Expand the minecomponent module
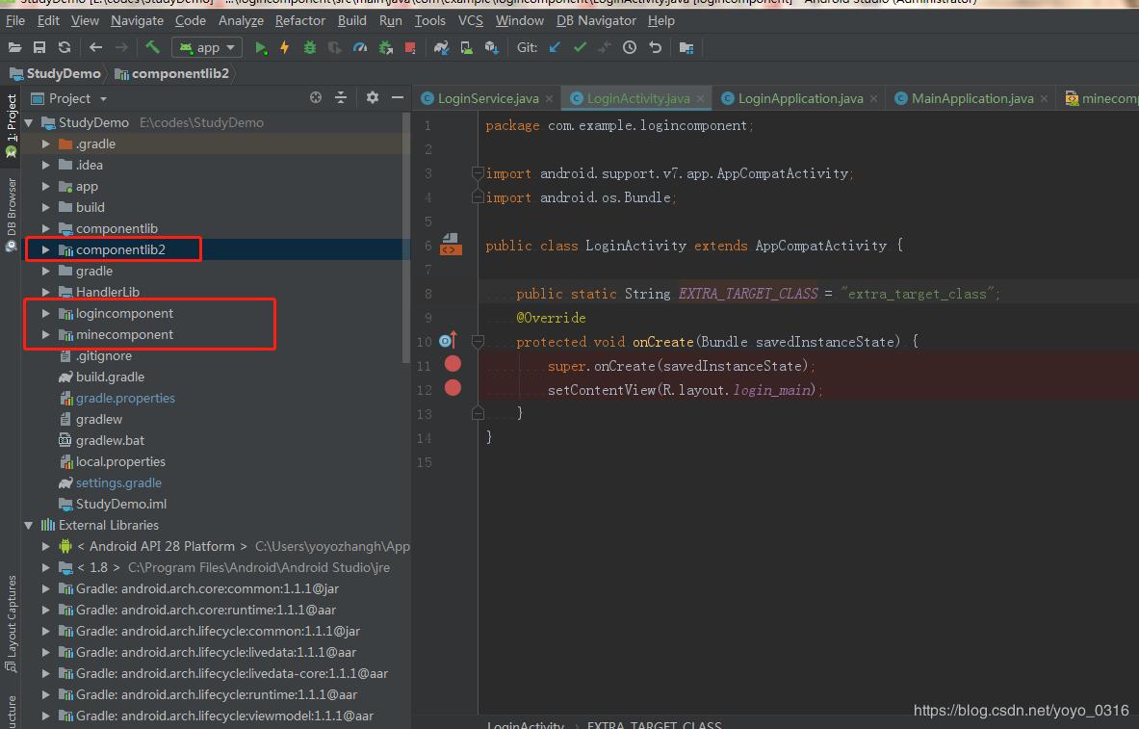This screenshot has height=729, width=1139. coord(46,334)
